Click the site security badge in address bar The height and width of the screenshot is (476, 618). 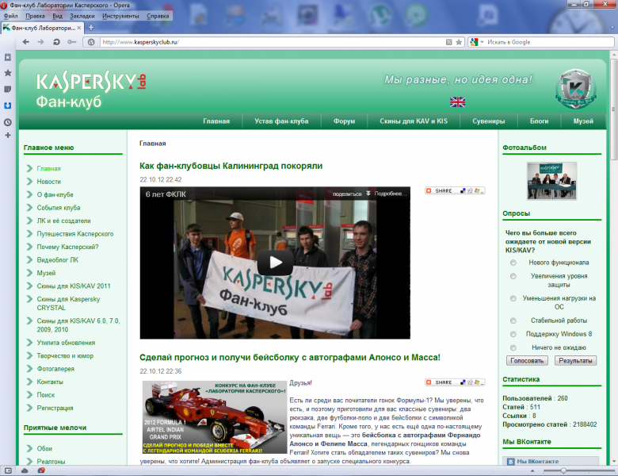coord(91,42)
